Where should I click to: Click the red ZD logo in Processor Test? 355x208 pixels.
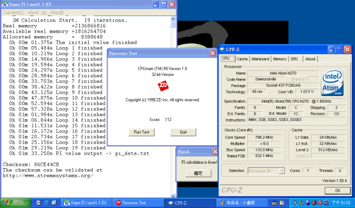(163, 86)
